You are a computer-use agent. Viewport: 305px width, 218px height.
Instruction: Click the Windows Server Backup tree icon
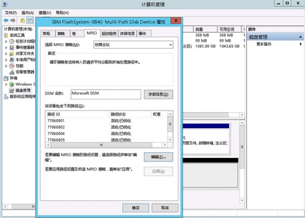[12, 84]
